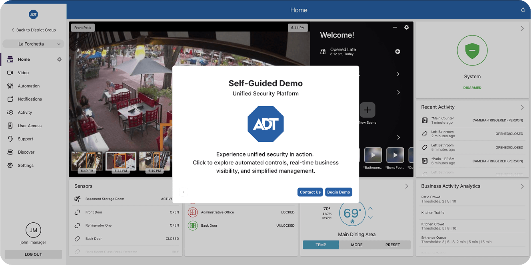Click the System disarmed shield icon

472,51
